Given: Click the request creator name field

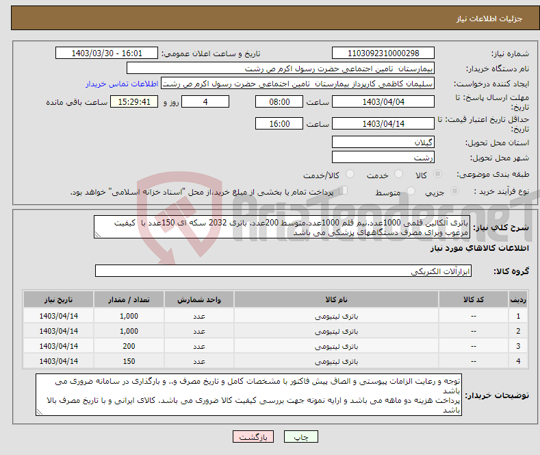Looking at the screenshot, I should (298, 84).
